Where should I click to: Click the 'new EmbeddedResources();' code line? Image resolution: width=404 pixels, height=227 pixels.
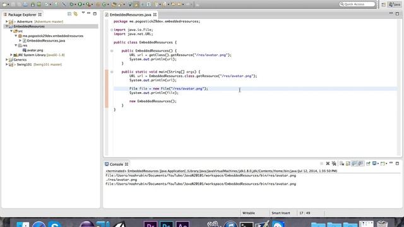pos(153,101)
